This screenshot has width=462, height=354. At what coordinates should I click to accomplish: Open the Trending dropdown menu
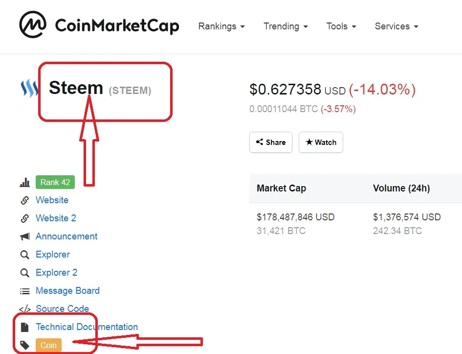tap(286, 26)
